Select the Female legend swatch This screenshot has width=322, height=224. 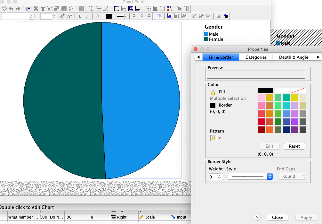(x=206, y=39)
